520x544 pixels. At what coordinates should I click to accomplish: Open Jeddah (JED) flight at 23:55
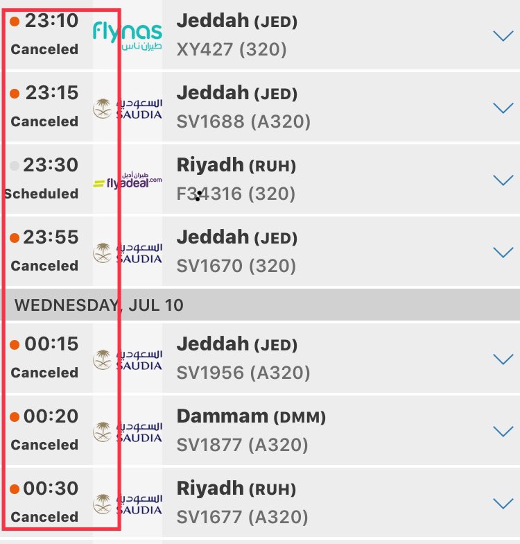click(260, 251)
